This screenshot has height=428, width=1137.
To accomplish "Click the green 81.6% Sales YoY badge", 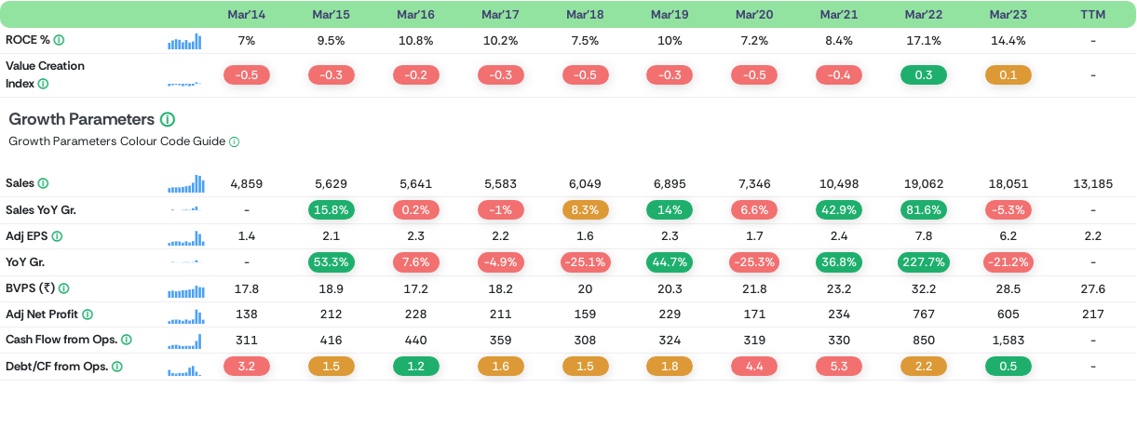I will point(924,210).
